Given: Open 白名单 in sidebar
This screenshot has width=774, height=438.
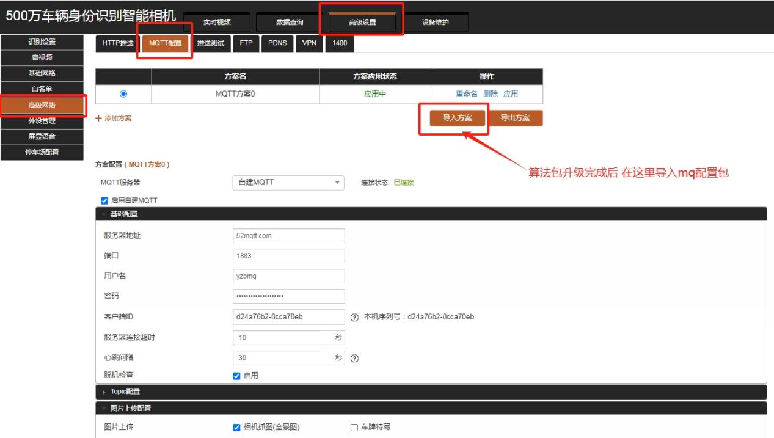Looking at the screenshot, I should point(42,90).
